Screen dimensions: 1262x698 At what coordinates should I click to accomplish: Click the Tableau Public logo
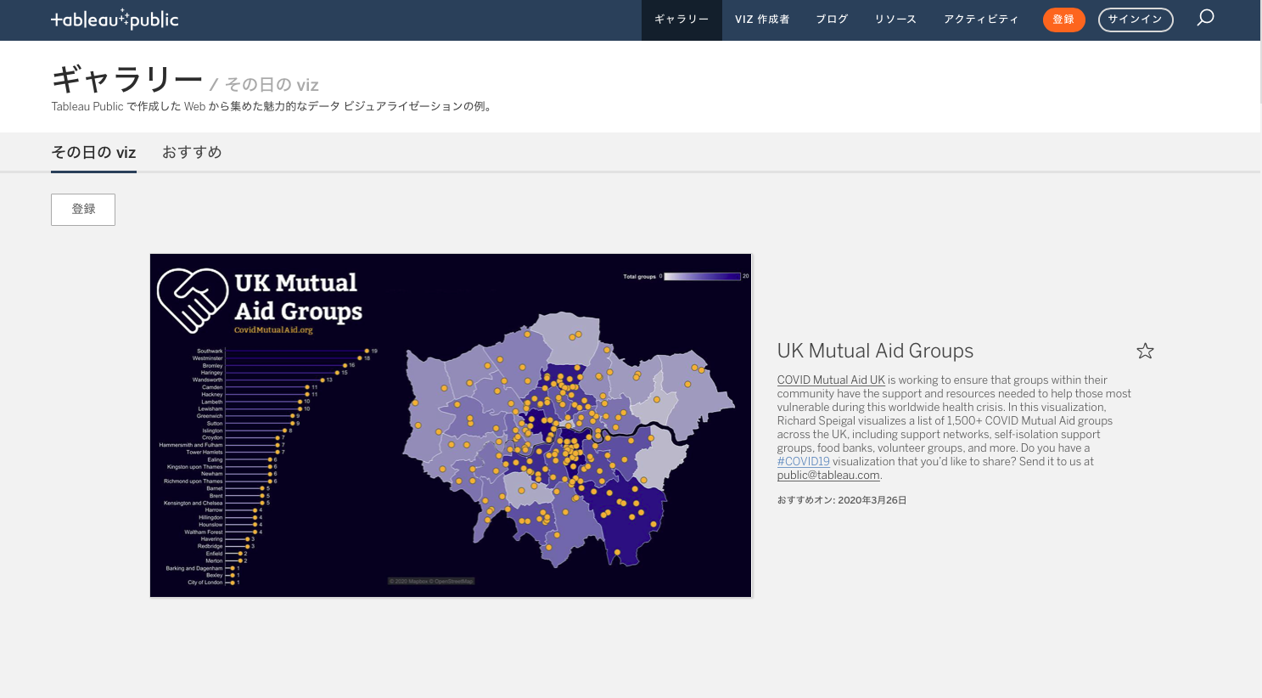pyautogui.click(x=115, y=20)
